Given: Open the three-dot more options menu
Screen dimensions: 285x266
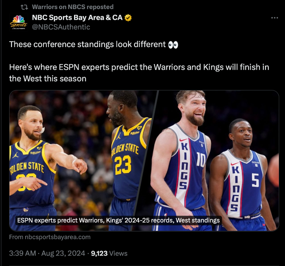Looking at the screenshot, I should (x=274, y=18).
